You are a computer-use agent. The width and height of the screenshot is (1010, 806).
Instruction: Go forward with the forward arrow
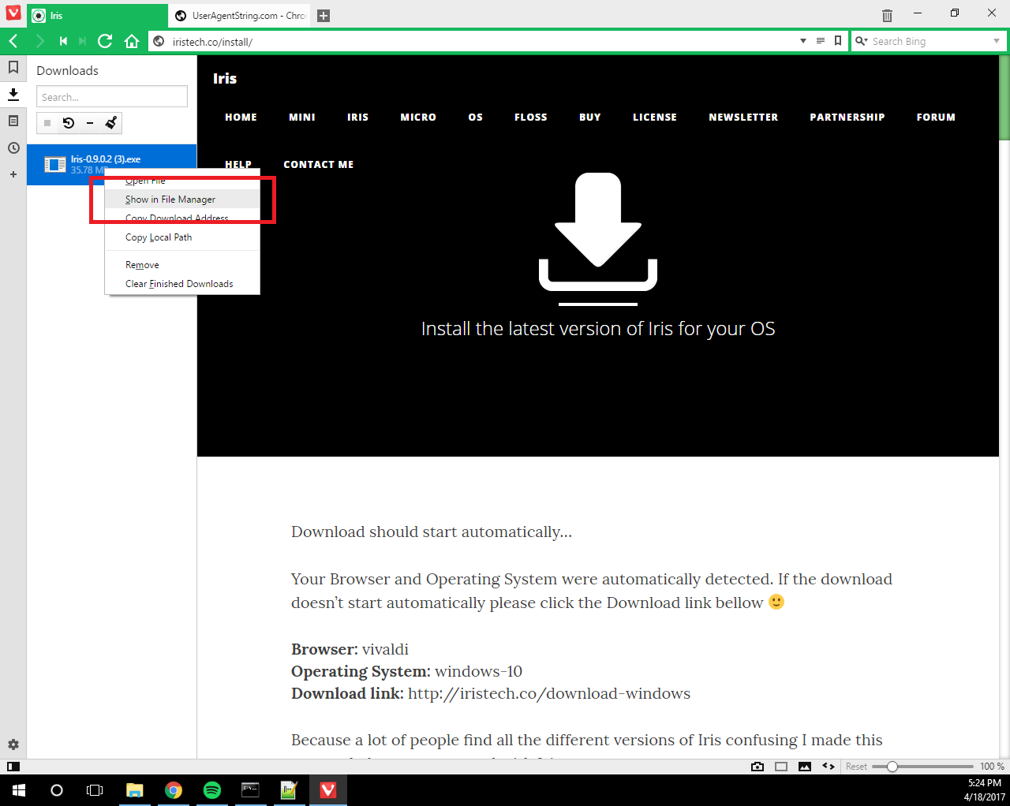pyautogui.click(x=39, y=41)
